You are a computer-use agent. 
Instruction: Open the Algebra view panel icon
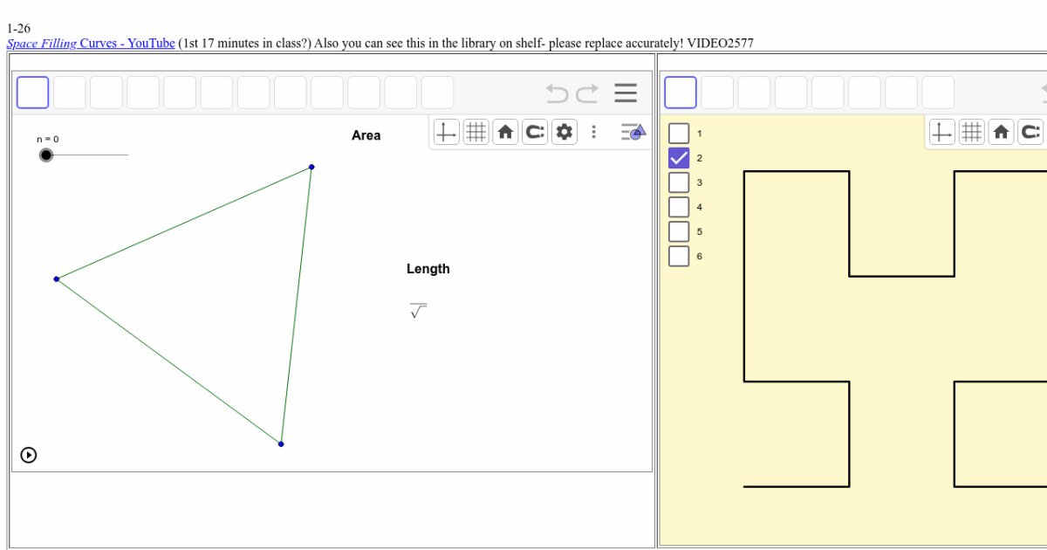[630, 132]
